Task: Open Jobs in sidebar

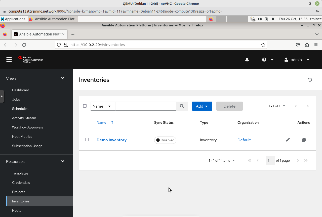Action: point(16,99)
